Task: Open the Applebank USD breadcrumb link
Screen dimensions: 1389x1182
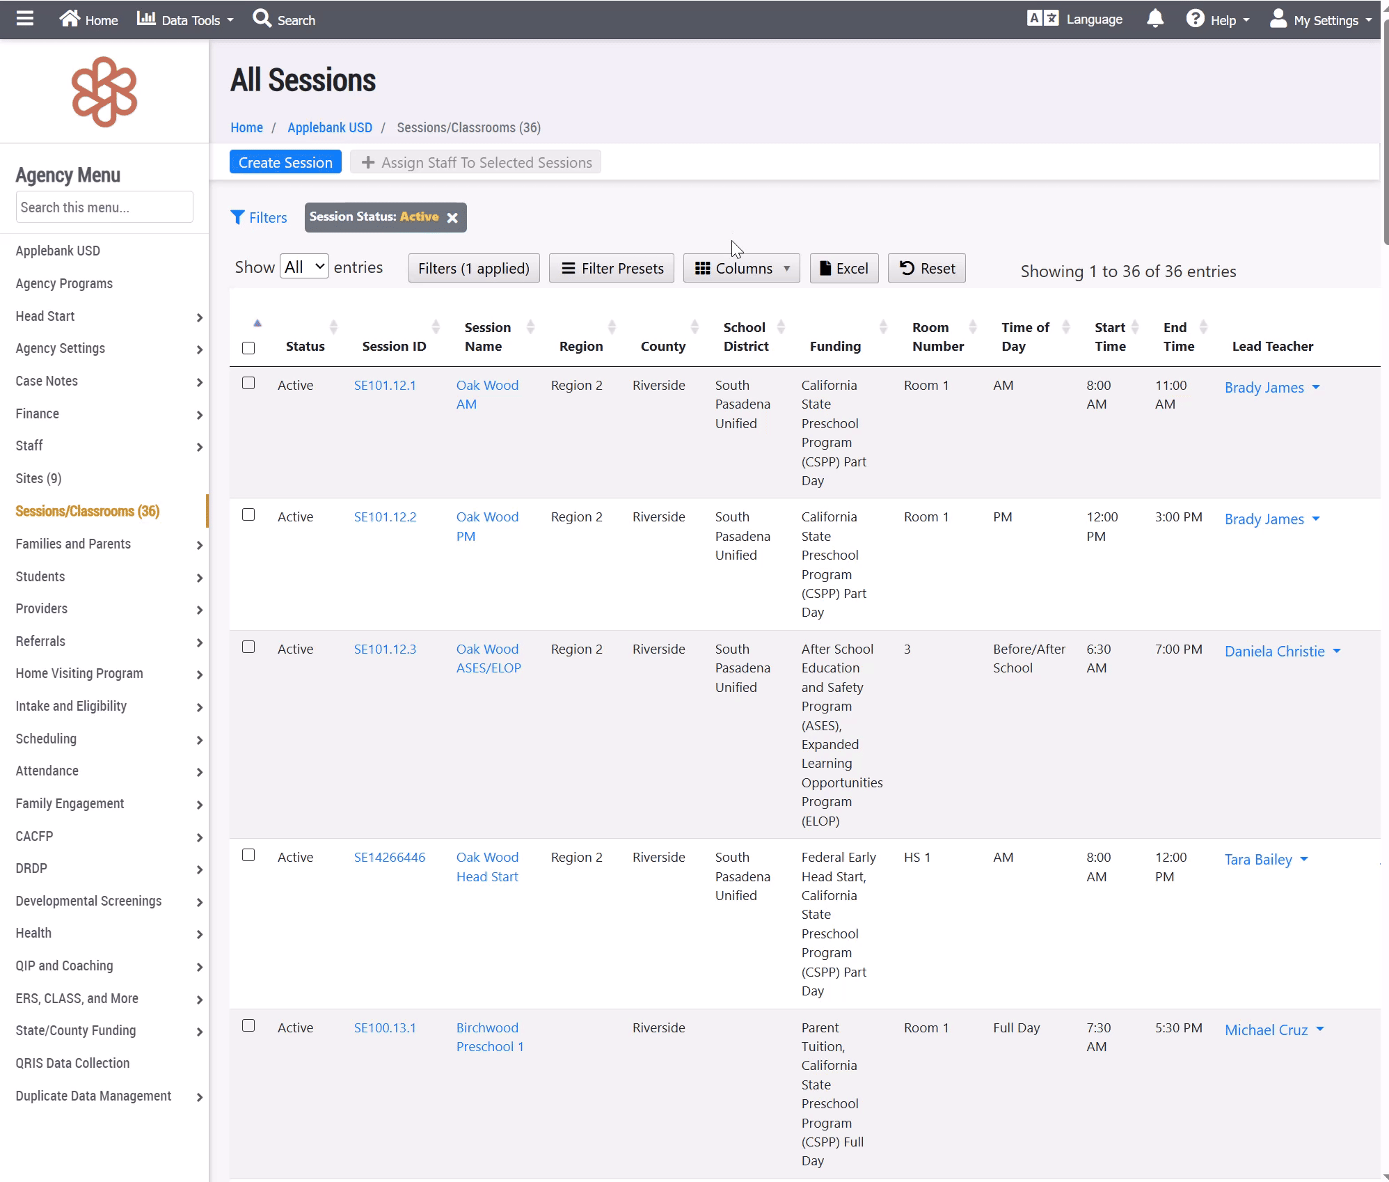Action: click(330, 128)
